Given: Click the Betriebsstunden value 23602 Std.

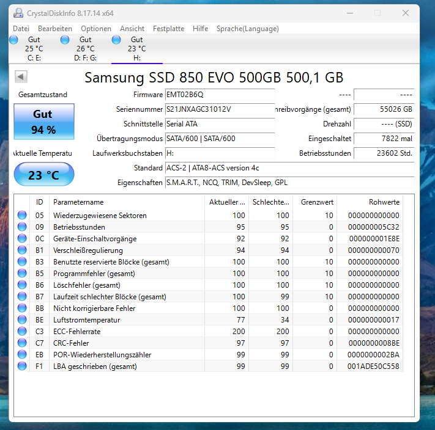Looking at the screenshot, I should [x=384, y=153].
